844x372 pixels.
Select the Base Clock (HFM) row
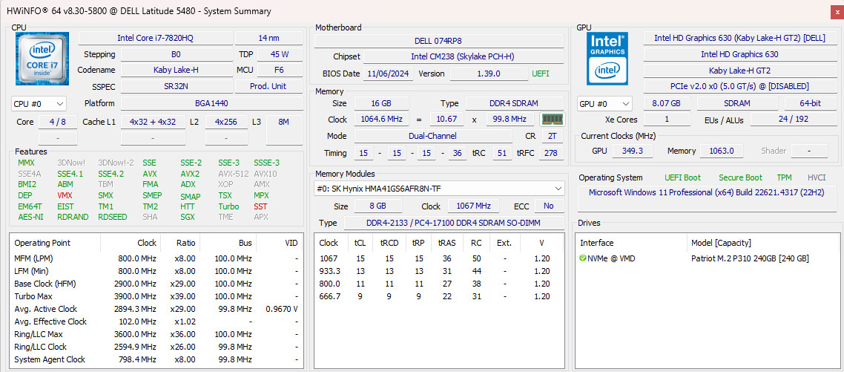pos(156,284)
